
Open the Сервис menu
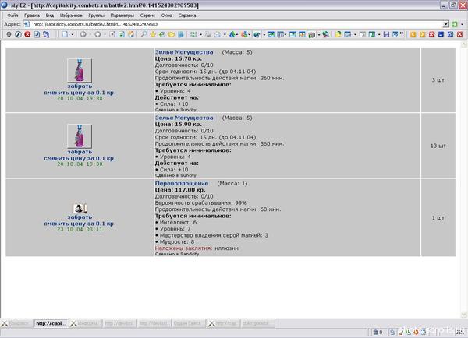[147, 16]
